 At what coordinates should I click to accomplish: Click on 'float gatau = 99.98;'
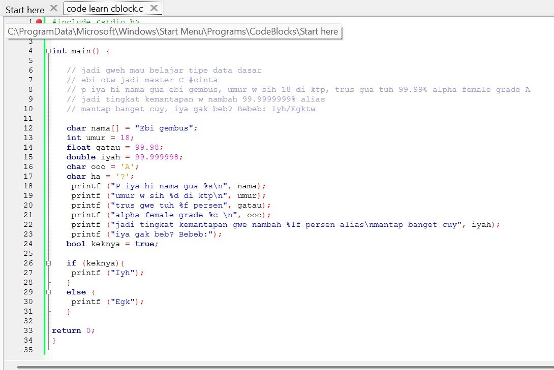point(115,147)
